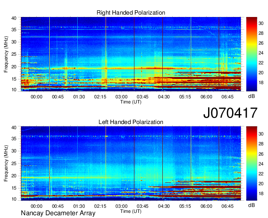Pick "04:30" time tick of Left Handed plot
The width and height of the screenshot is (268, 218).
164,206
